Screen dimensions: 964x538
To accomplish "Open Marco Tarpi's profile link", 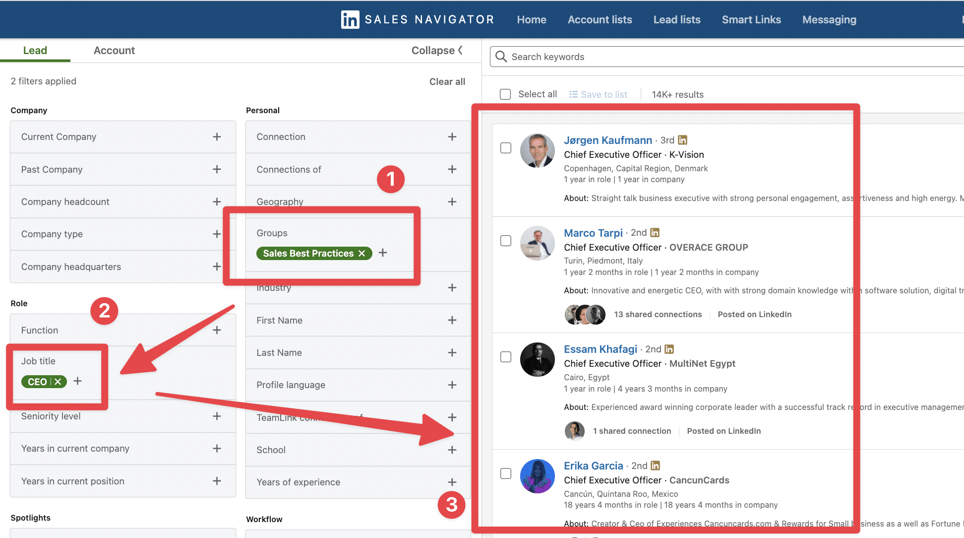I will (x=593, y=233).
